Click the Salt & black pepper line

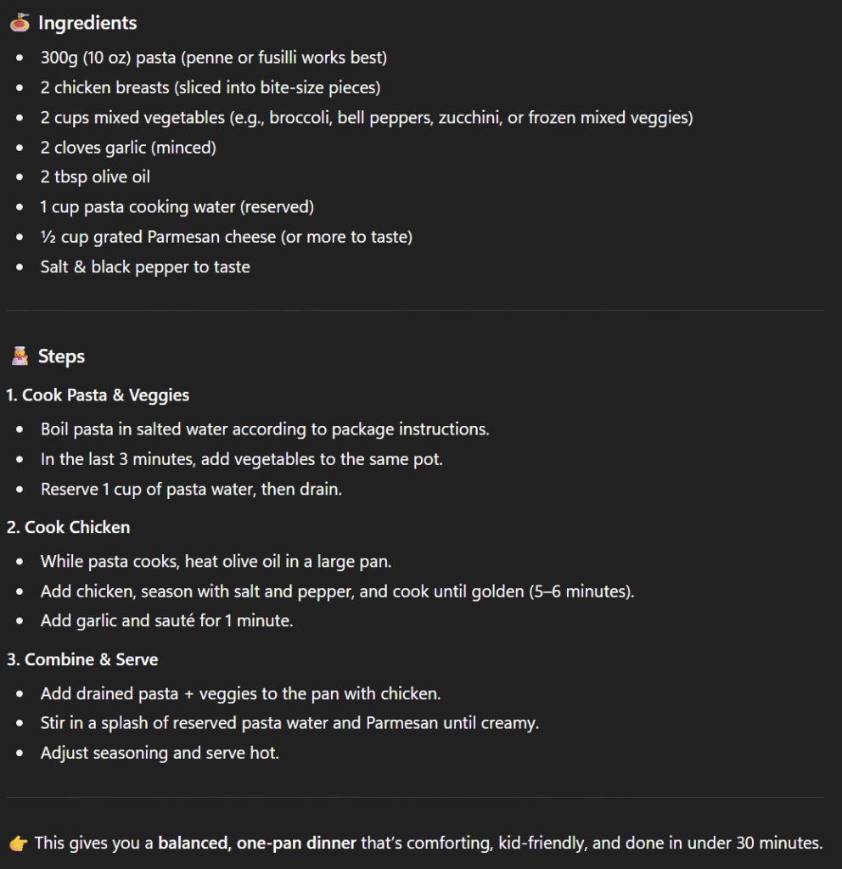coord(145,267)
